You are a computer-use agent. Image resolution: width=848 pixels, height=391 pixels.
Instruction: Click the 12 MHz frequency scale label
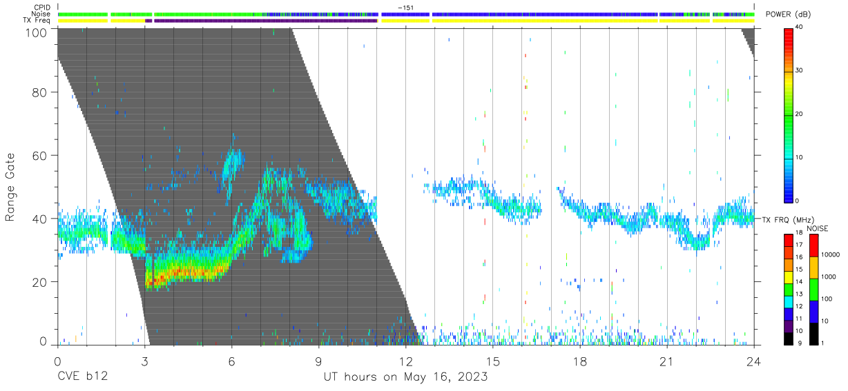(800, 306)
